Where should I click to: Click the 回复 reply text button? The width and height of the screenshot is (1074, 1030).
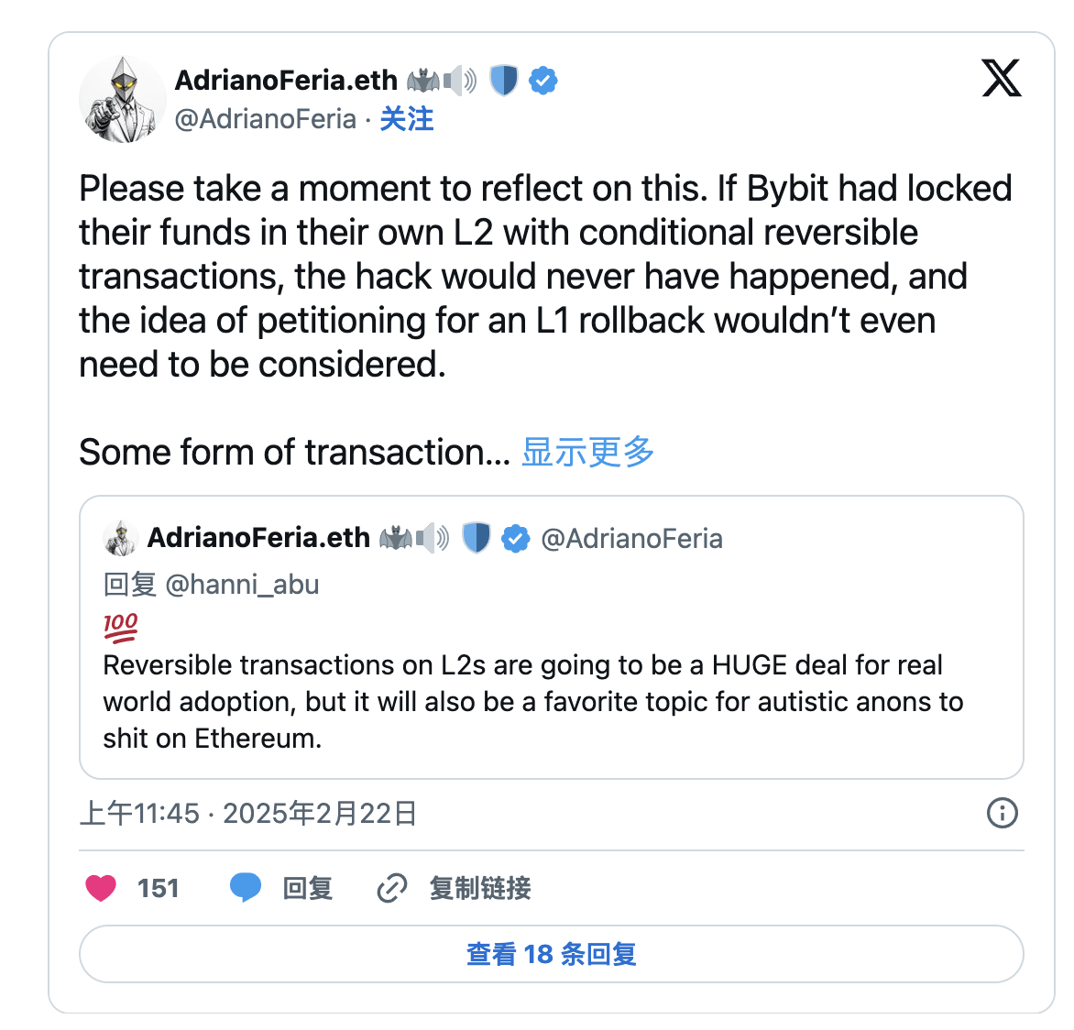point(307,888)
